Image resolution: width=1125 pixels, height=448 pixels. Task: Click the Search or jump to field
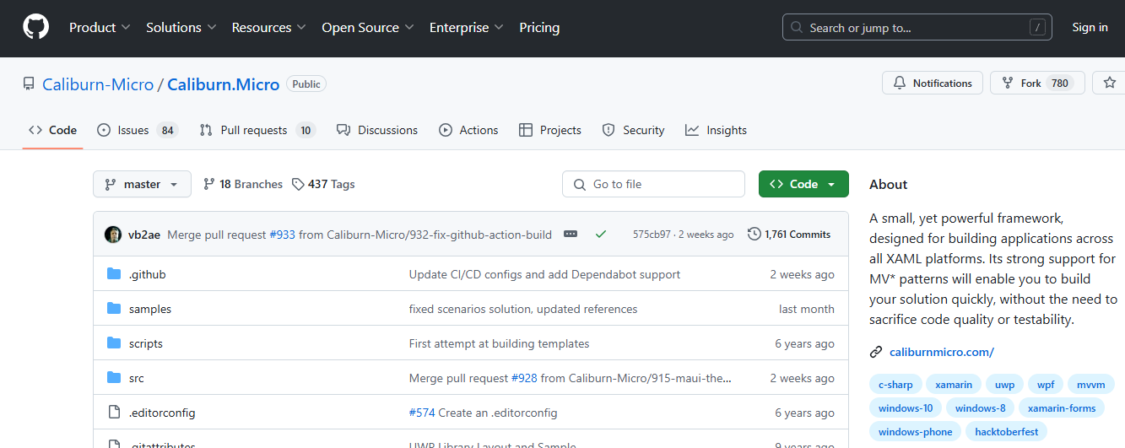917,28
